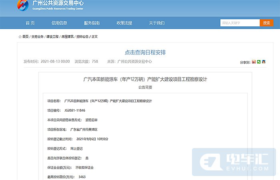The image size is (280, 180).
Task: Select 政策法规 in the navigation bar
Action: coord(124,23)
